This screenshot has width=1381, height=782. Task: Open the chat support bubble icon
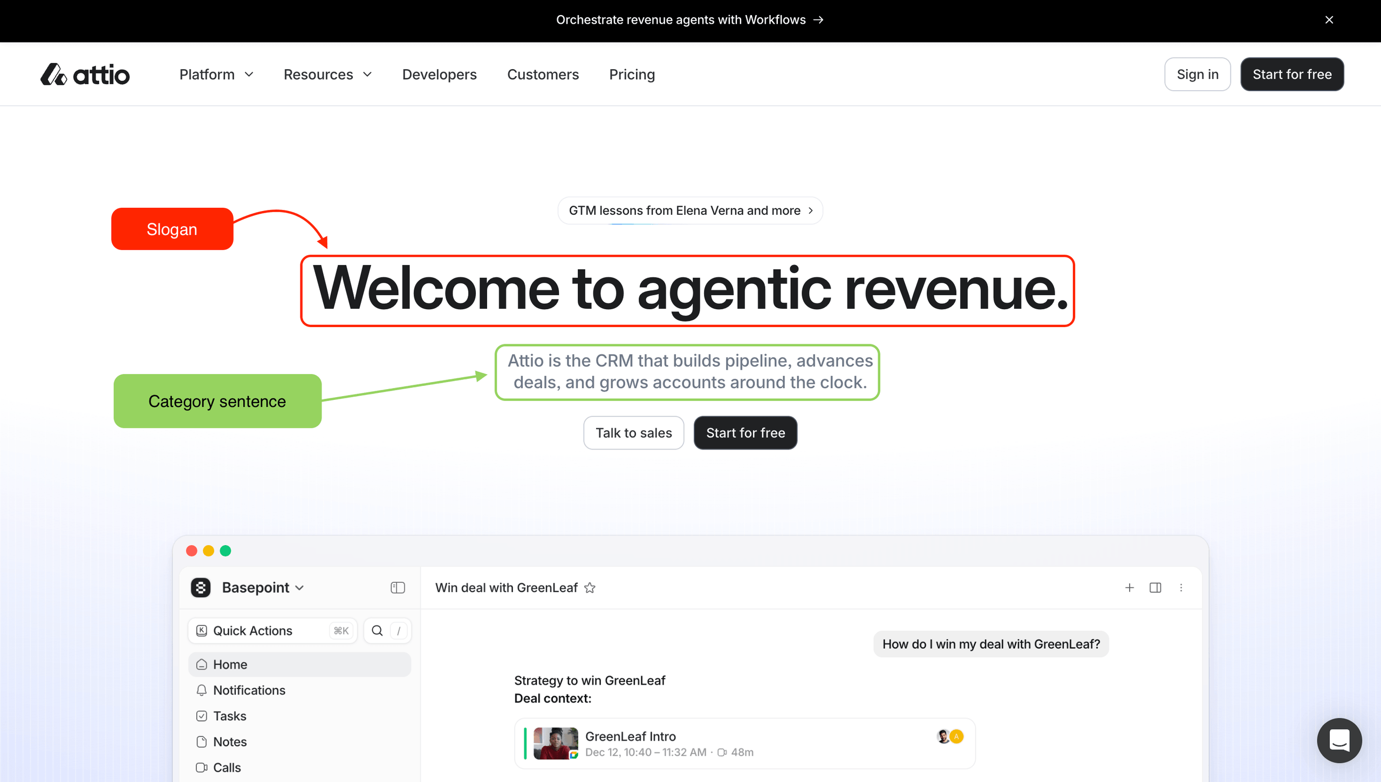(1339, 740)
